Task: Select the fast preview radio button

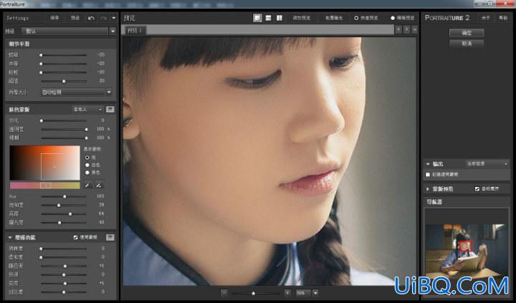Action: point(356,18)
